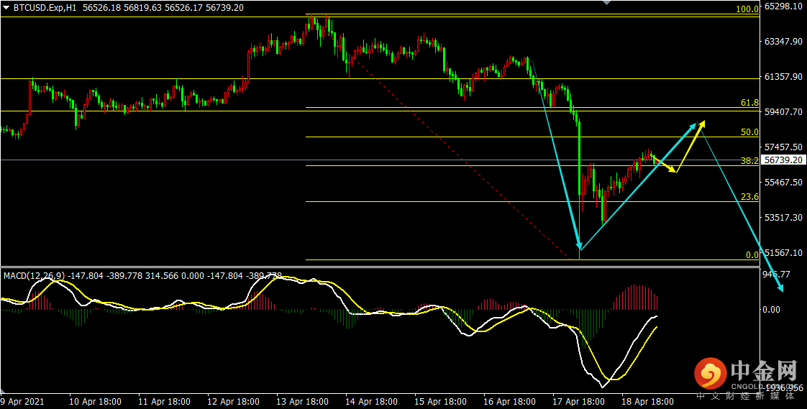The height and width of the screenshot is (409, 807).
Task: Click the 14 Apr 18:00 time label
Action: [x=372, y=401]
